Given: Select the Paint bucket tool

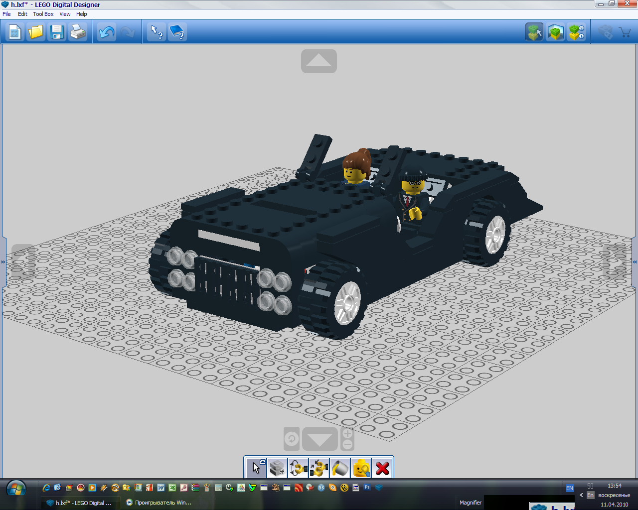Looking at the screenshot, I should pyautogui.click(x=340, y=468).
